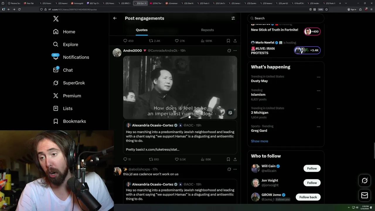
Task: Follow Will Cain
Action: (x=312, y=169)
